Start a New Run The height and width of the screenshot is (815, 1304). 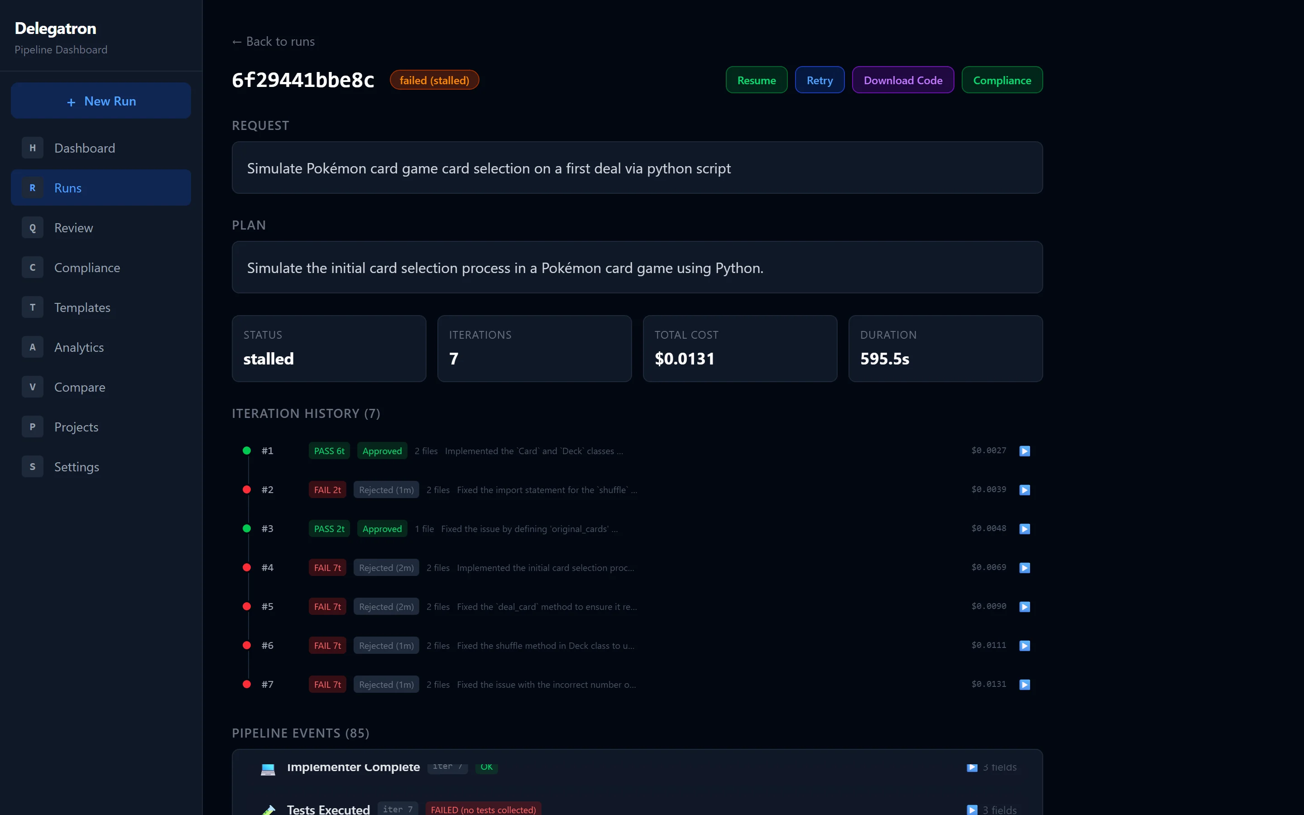[x=101, y=101]
